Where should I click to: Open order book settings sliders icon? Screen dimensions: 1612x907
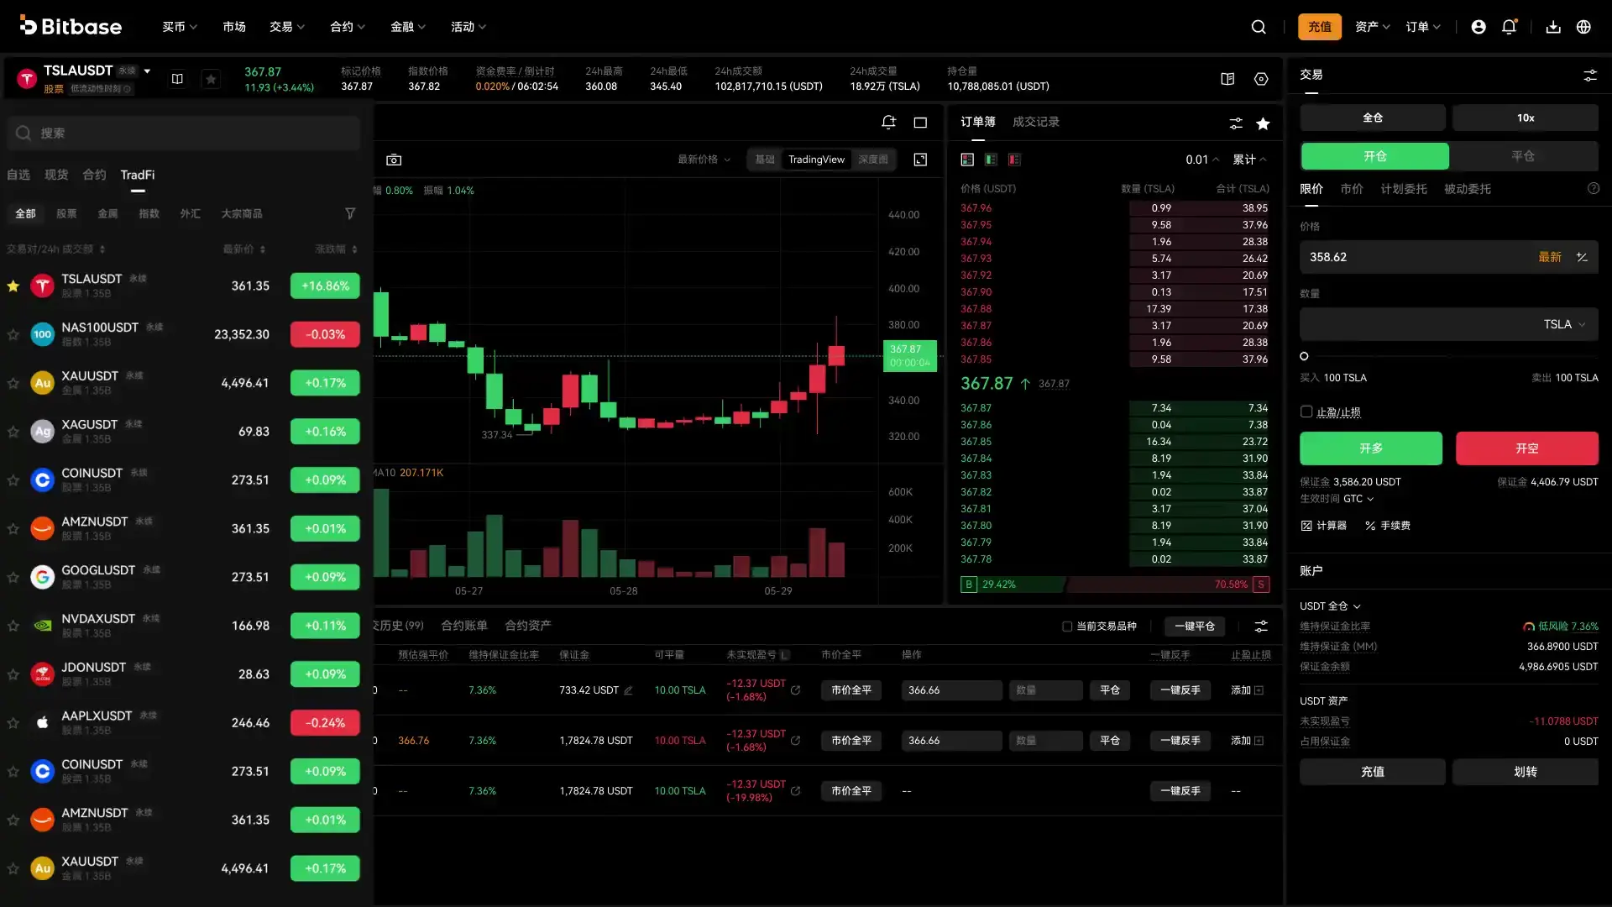[1236, 123]
